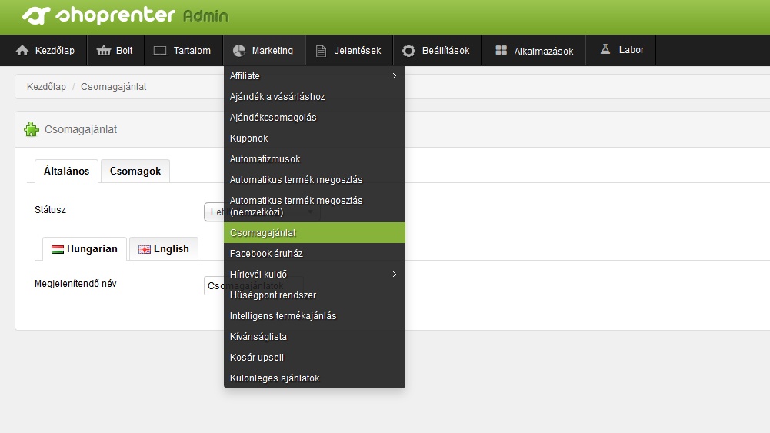
Task: Select highlighted Csomagajánlat menu entry
Action: coord(315,233)
